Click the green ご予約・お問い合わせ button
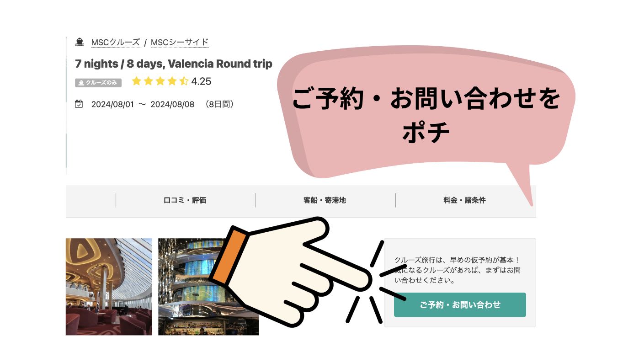Screen dimensions: 639x363 (460, 304)
